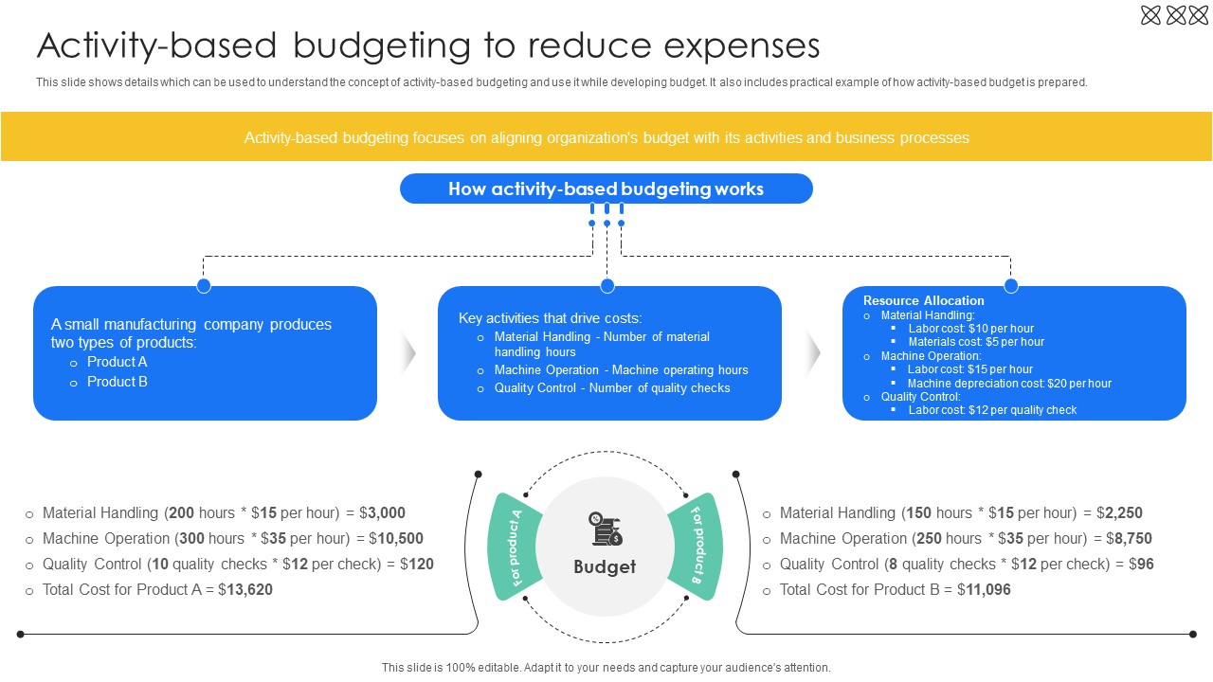Select the green 'For product A' badge
This screenshot has width=1213, height=682.
515,547
